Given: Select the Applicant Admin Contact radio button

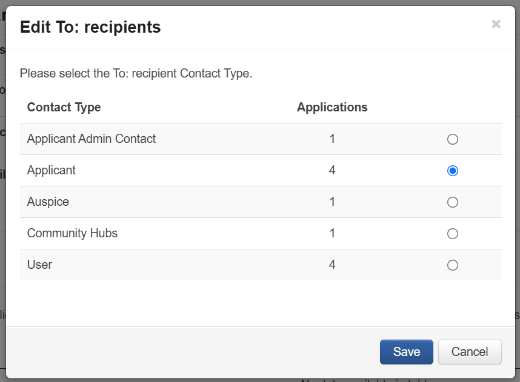Looking at the screenshot, I should point(452,139).
